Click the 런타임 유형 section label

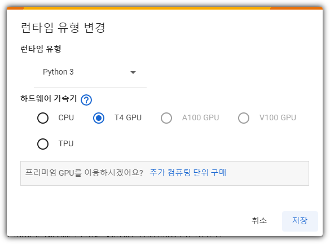41,49
